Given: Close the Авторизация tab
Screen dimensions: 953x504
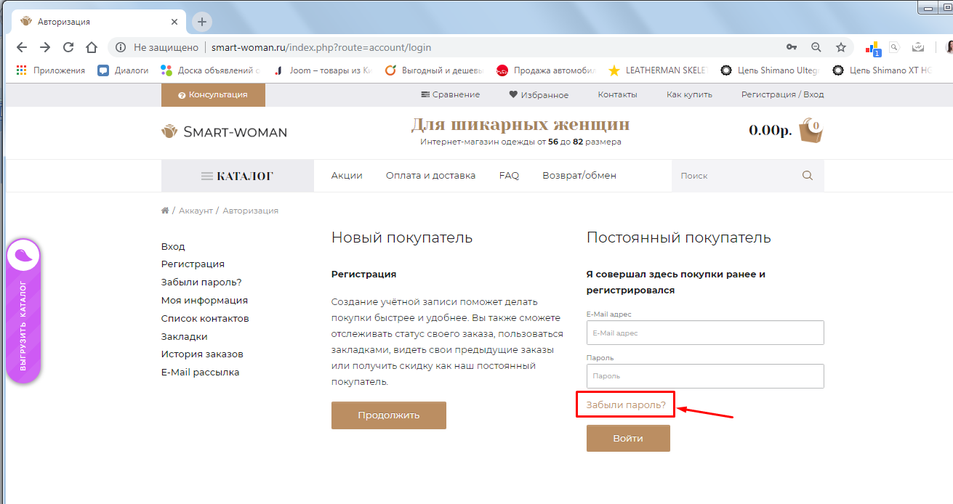Looking at the screenshot, I should click(x=174, y=22).
